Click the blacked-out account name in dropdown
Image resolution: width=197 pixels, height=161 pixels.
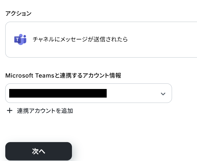pos(58,93)
